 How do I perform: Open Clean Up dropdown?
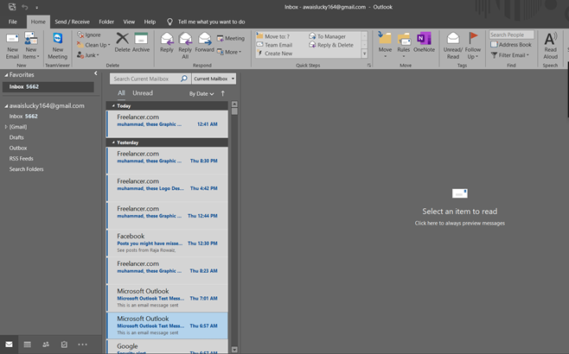[93, 45]
